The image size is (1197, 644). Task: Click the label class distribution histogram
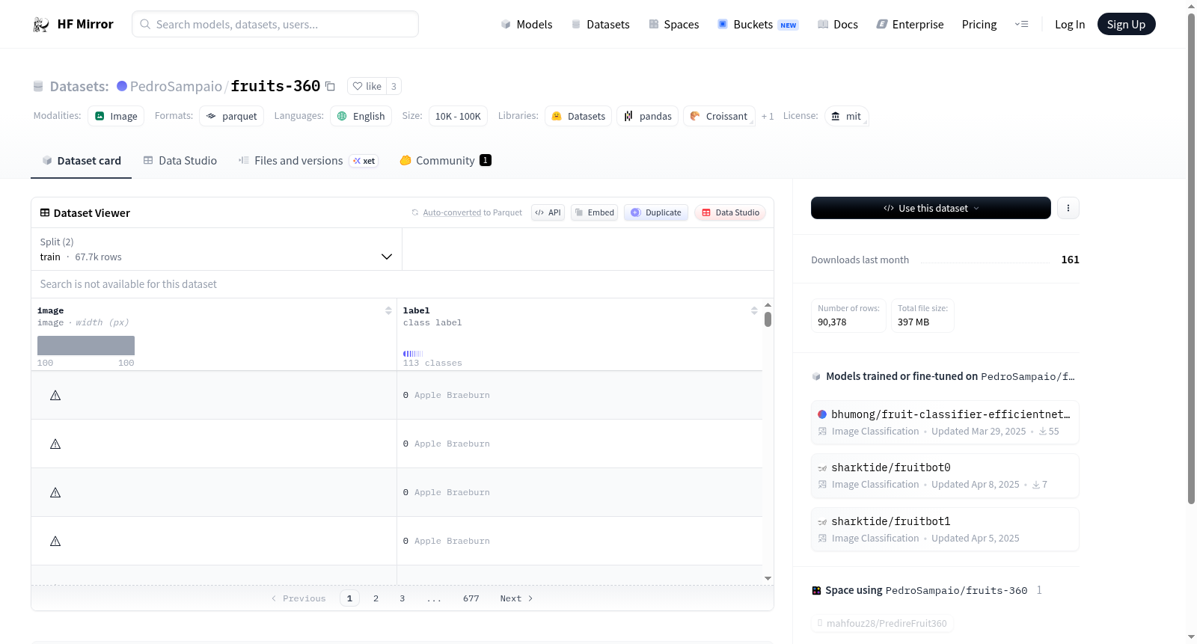coord(413,354)
